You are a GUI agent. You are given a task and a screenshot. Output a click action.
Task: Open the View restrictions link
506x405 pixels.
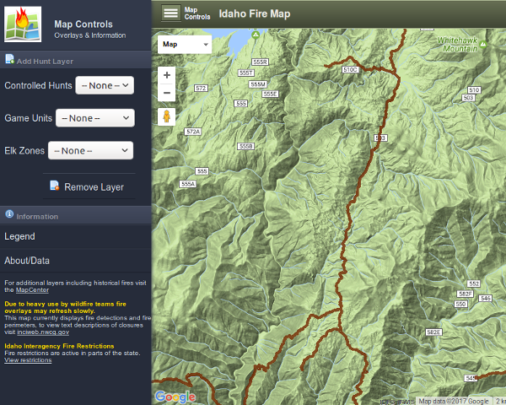28,360
